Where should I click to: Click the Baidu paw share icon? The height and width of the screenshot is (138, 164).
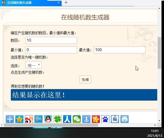pyautogui.click(x=105, y=119)
